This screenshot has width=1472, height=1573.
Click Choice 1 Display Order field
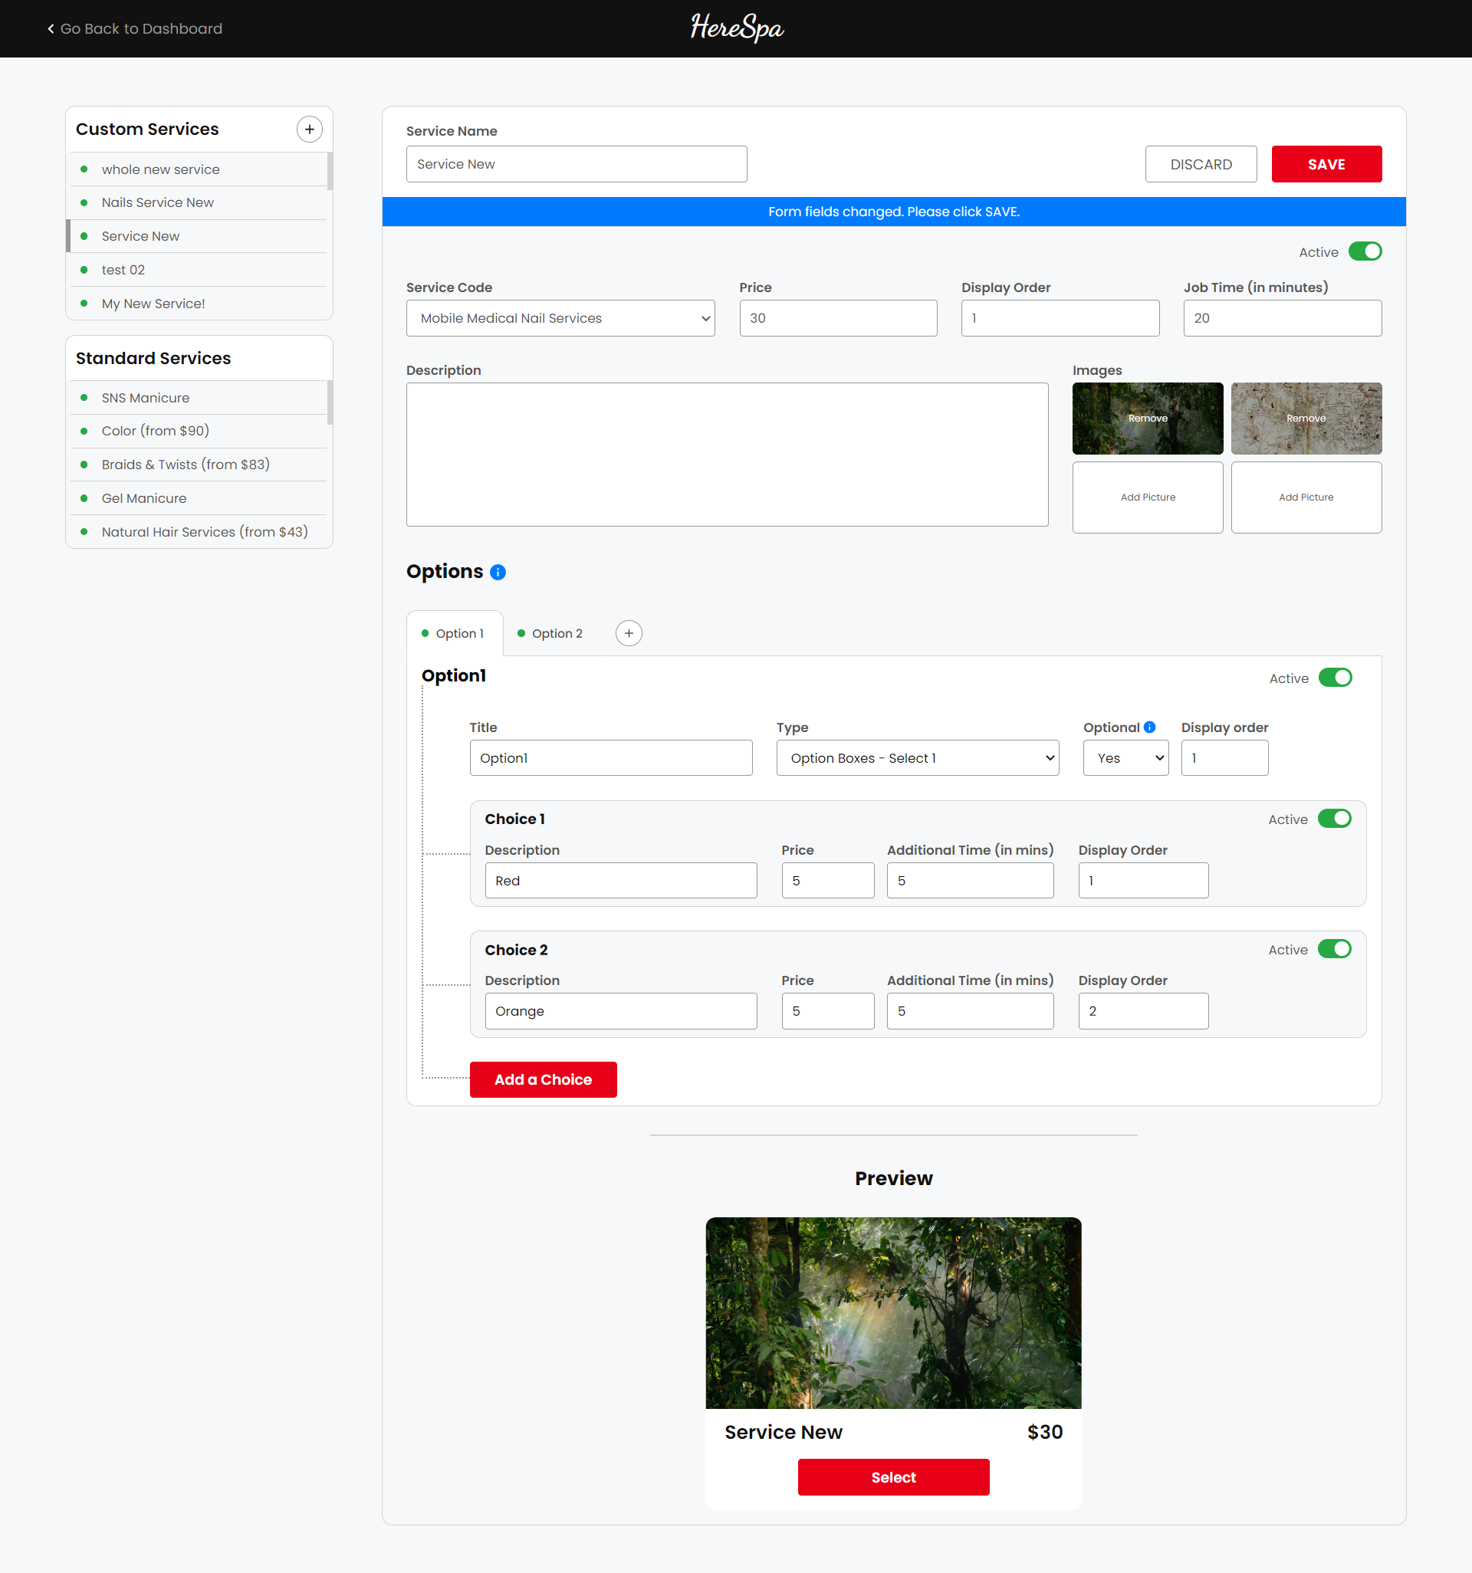tap(1144, 881)
